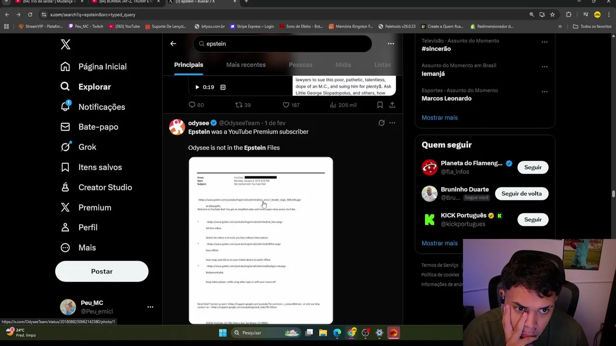Go to Página Inicial home
Screen dimensions: 616x346
(x=93, y=67)
